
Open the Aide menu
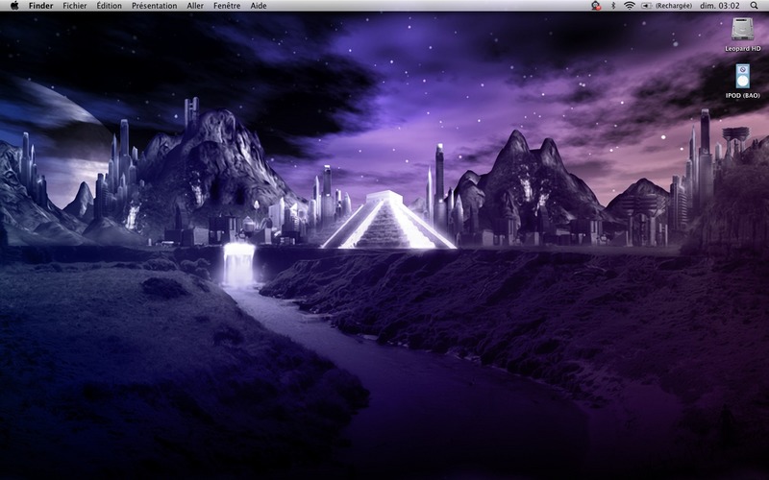point(259,6)
